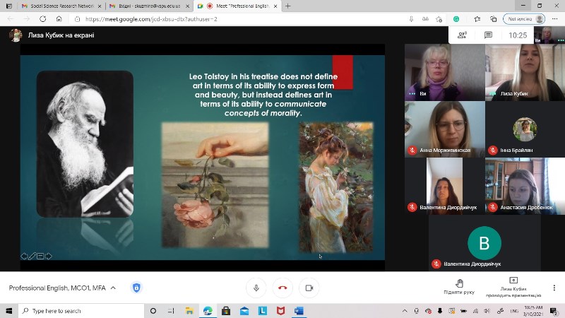Screen dimensions: 565x318
Task: Close the Вхідні Gmail tab
Action: 187,6
